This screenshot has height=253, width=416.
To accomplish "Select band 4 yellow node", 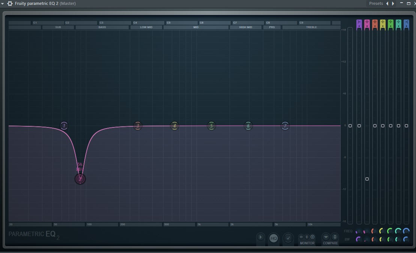I will point(174,126).
